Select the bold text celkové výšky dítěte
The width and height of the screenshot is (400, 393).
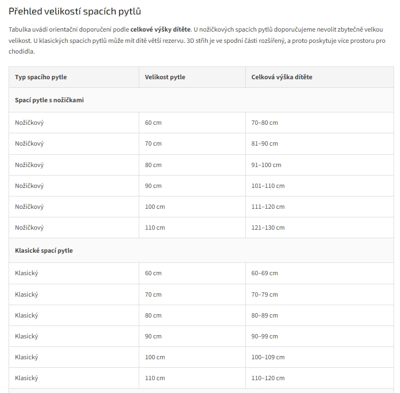pos(161,29)
